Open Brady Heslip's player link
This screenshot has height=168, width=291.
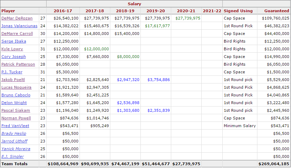[14, 133]
